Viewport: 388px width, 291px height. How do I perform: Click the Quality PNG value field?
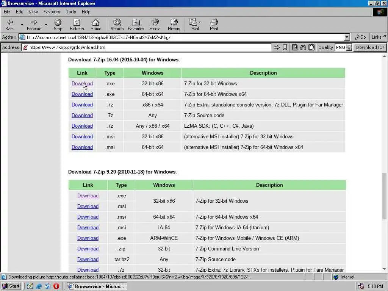[341, 47]
